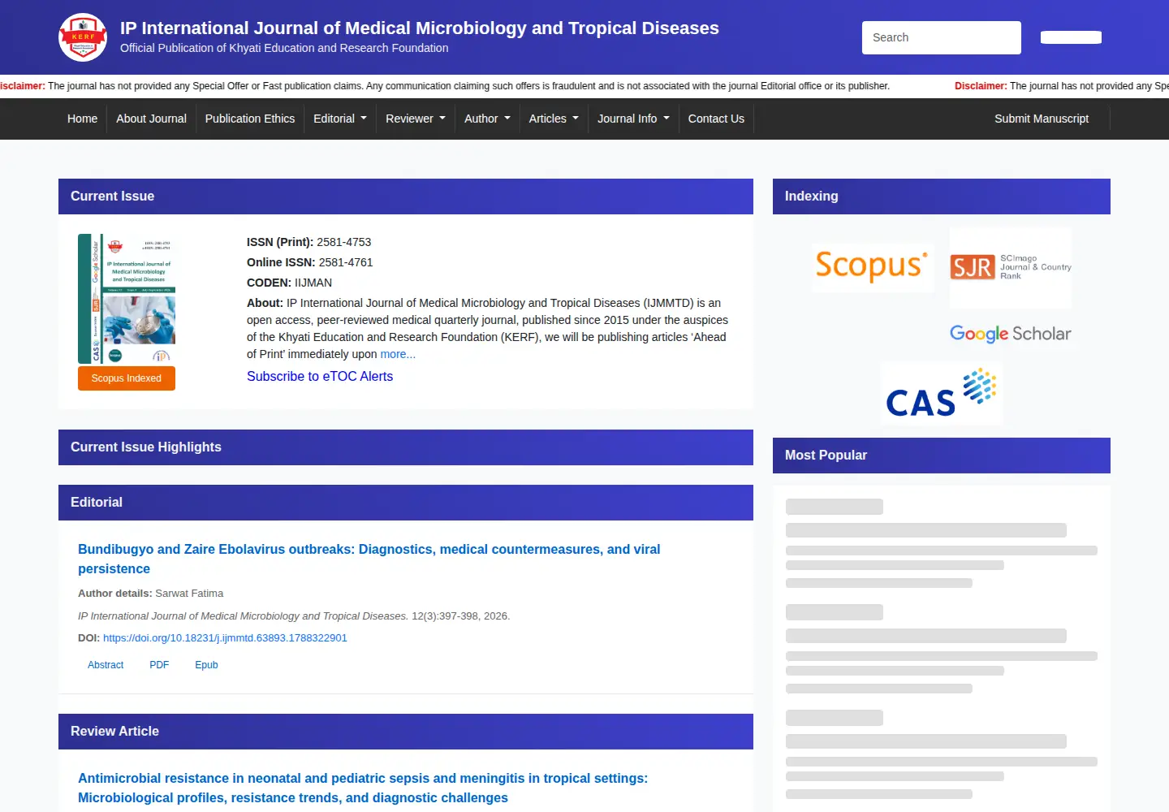Expand the Articles dropdown menu

pyautogui.click(x=554, y=119)
